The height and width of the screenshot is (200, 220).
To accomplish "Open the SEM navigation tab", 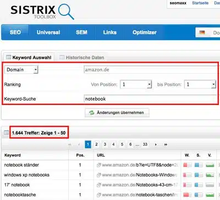I will click(81, 32).
